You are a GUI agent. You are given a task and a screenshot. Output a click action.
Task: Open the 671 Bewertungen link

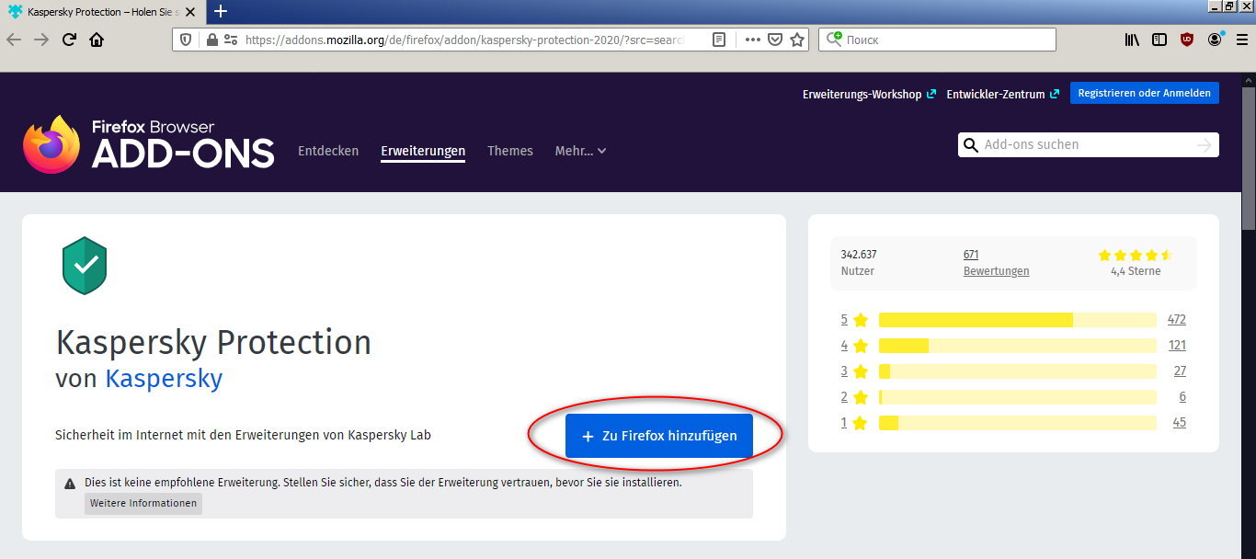996,263
